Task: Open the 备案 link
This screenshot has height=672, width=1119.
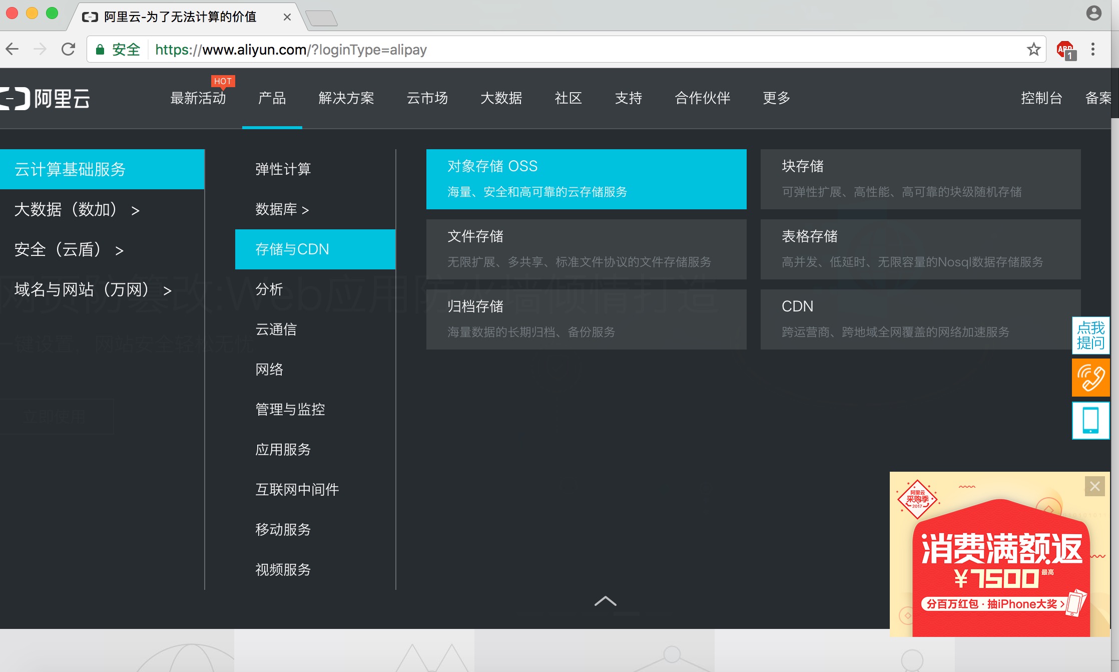Action: pyautogui.click(x=1098, y=98)
